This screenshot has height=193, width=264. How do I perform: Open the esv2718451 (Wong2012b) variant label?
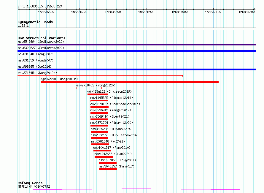[x=37, y=73]
